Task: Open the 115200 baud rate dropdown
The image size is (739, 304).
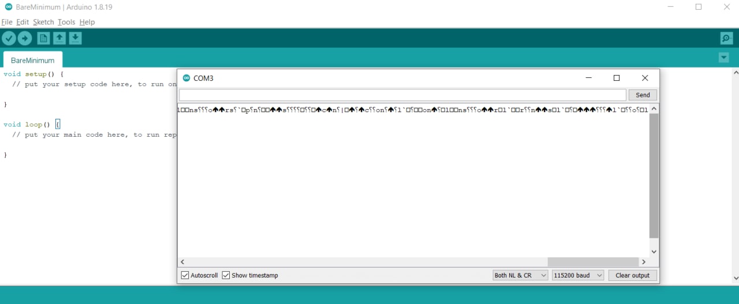Action: click(578, 275)
